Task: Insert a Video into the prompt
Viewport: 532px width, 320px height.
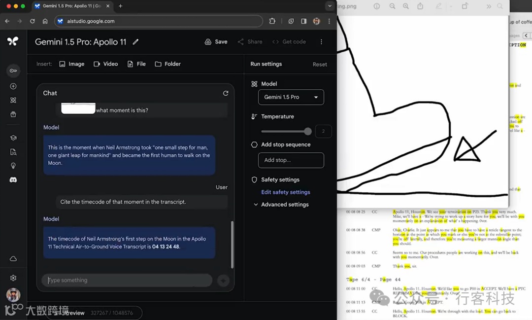Action: pyautogui.click(x=105, y=64)
